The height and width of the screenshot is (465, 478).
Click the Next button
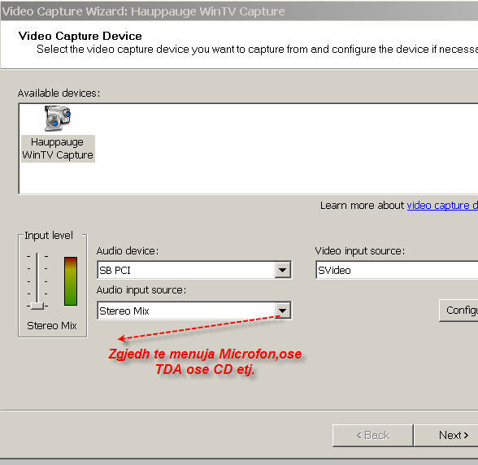point(446,435)
